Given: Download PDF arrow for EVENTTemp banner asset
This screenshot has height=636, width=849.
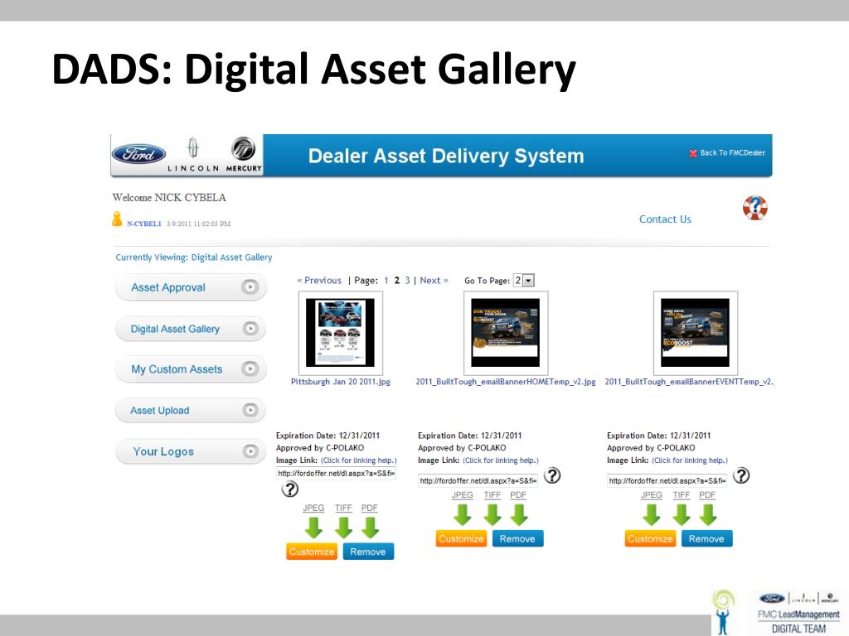Looking at the screenshot, I should point(708,514).
